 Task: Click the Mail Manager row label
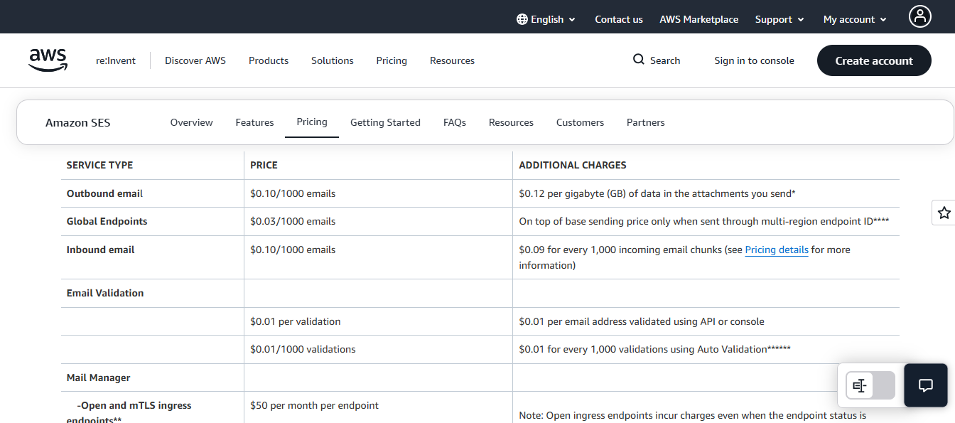click(99, 378)
